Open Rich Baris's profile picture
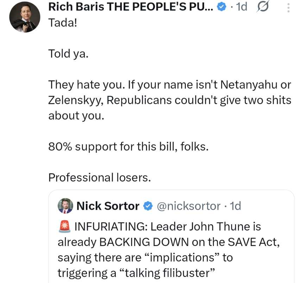The image size is (304, 283). pyautogui.click(x=25, y=17)
